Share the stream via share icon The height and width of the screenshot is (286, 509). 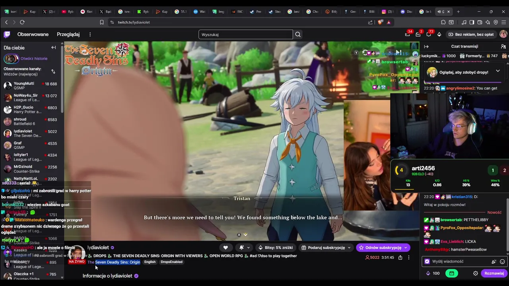pyautogui.click(x=400, y=257)
